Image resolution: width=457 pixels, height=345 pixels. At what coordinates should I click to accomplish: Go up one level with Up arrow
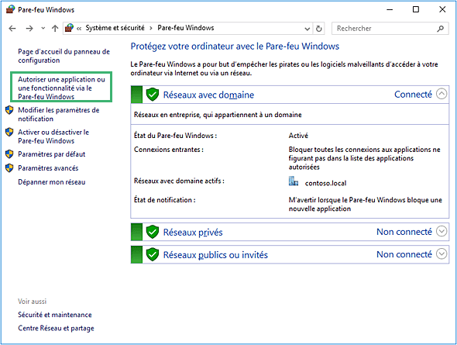click(x=55, y=28)
